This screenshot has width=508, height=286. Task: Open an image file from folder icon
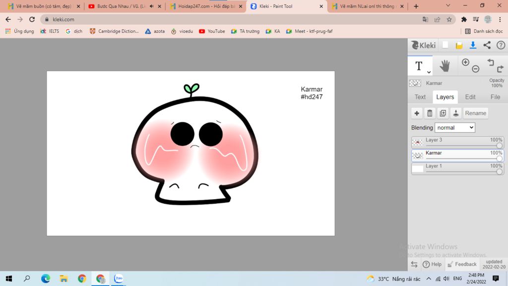(459, 45)
